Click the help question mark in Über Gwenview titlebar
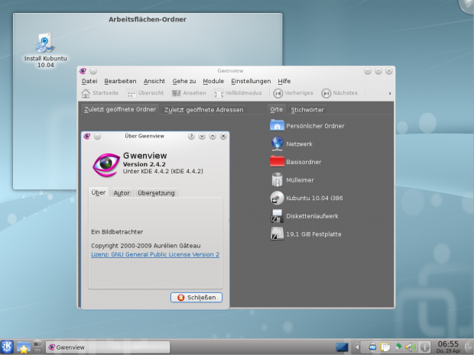 coord(191,136)
